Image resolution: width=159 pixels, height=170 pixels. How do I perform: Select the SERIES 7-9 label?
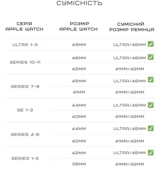coord(25,87)
